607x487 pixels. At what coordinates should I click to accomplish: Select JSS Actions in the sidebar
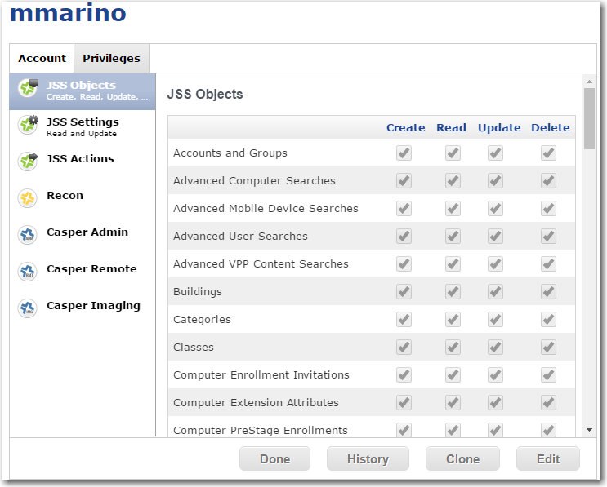click(x=83, y=162)
